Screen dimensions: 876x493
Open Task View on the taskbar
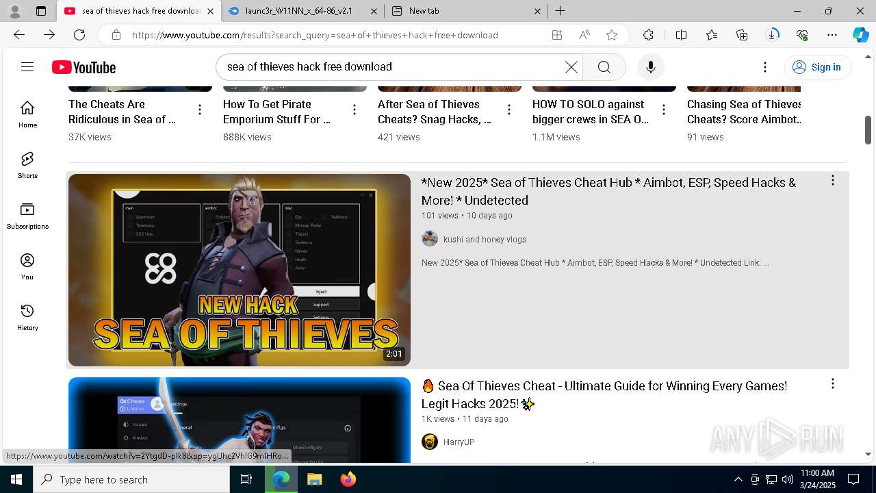246,479
